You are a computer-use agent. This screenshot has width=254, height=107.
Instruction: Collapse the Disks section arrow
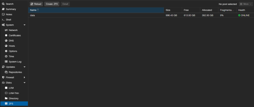(x=25, y=83)
